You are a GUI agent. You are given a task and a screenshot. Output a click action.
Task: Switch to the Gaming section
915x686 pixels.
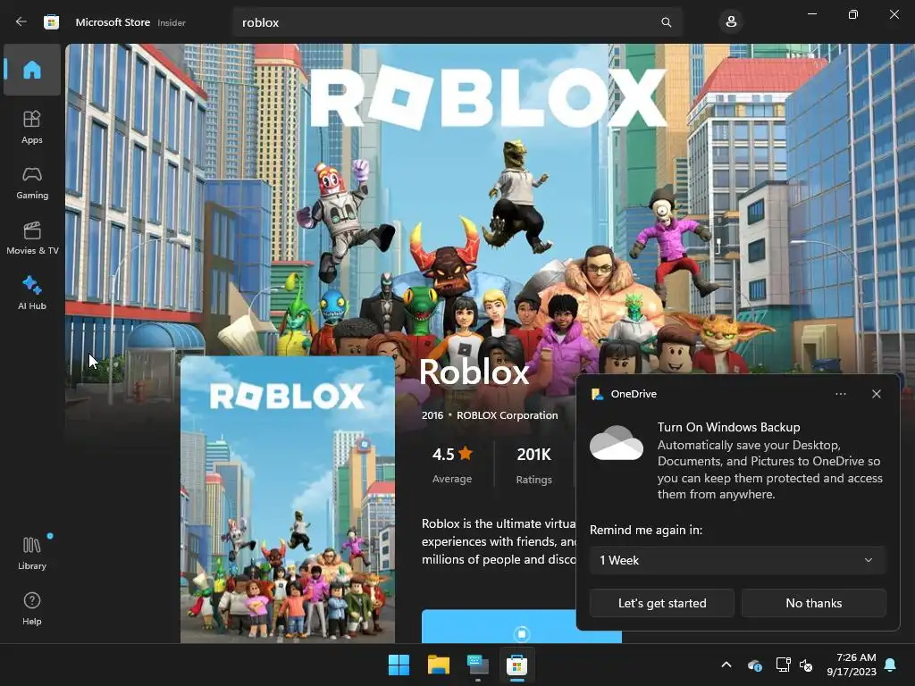pyautogui.click(x=32, y=182)
